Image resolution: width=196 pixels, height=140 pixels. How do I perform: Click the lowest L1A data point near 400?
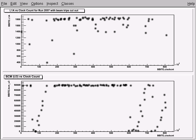tap(47, 63)
